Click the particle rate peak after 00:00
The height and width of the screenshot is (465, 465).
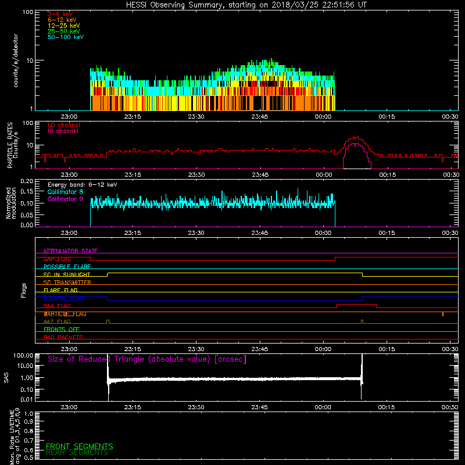tap(356, 138)
